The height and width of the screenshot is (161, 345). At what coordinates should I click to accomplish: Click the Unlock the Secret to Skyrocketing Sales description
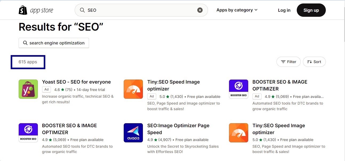coord(183,149)
